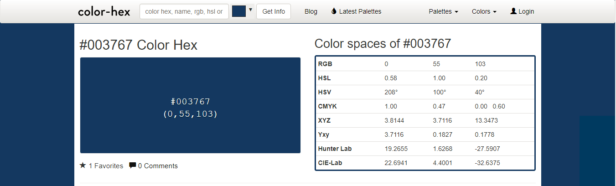This screenshot has width=616, height=186.
Task: Click the Login link
Action: point(526,11)
